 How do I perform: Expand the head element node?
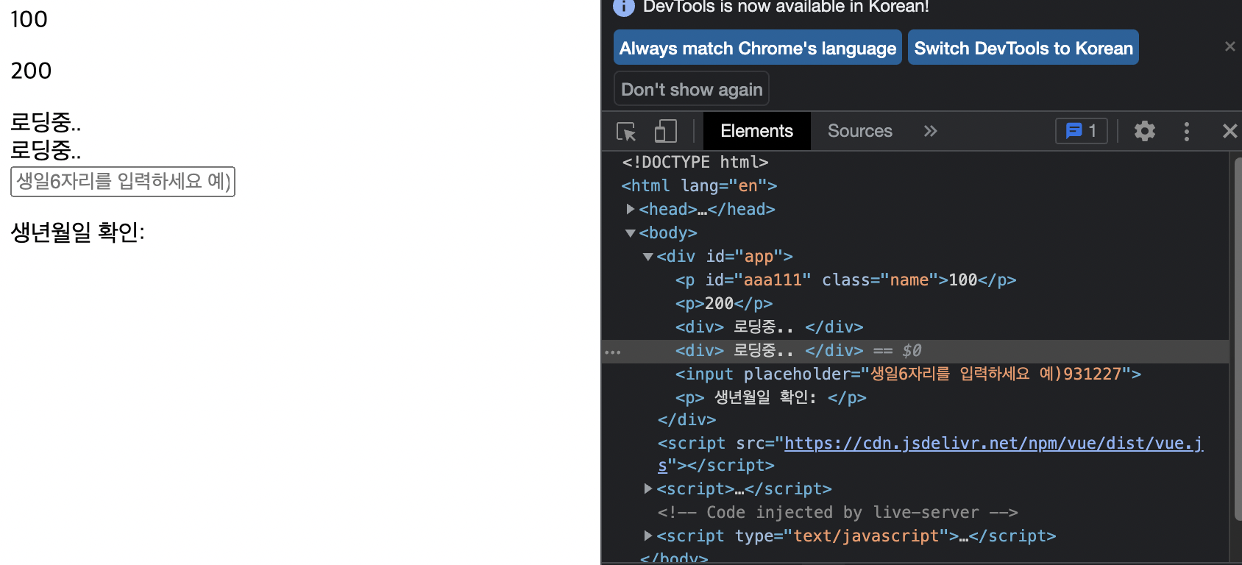[x=631, y=210]
